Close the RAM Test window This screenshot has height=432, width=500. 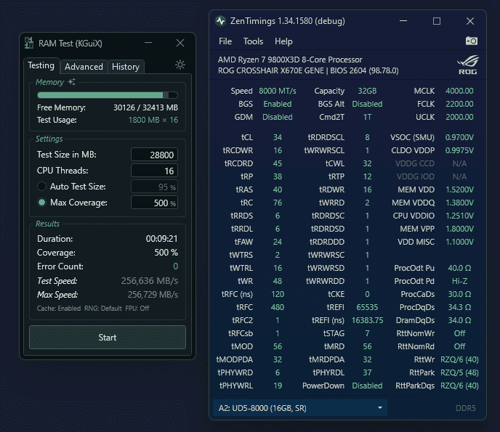[x=180, y=43]
